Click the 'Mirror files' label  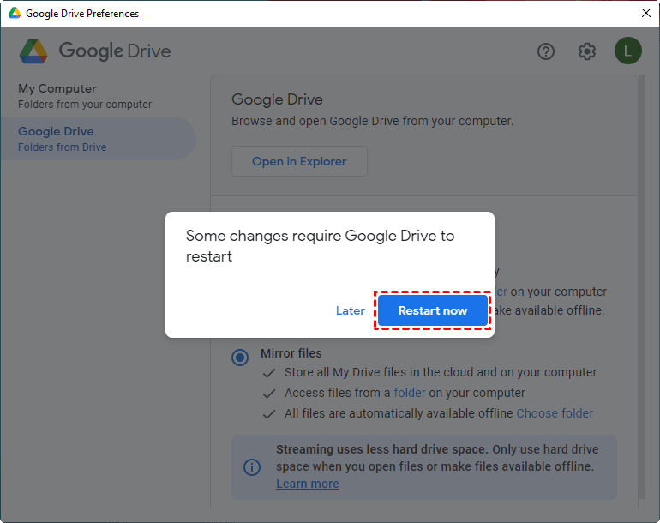click(291, 353)
